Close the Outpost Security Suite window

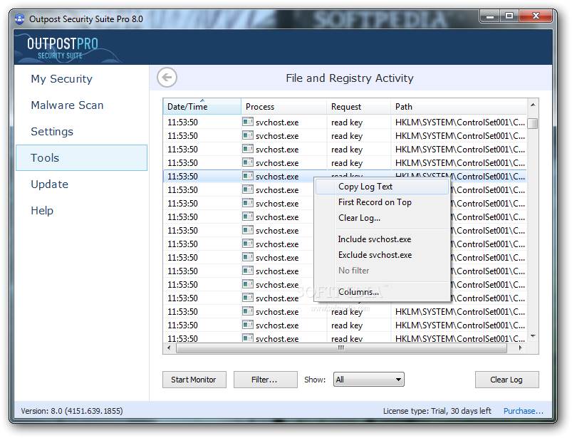pos(536,16)
